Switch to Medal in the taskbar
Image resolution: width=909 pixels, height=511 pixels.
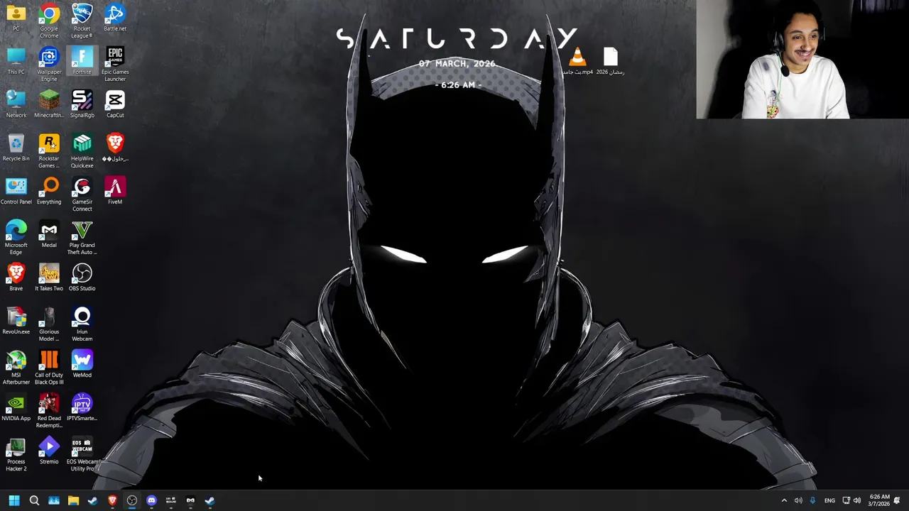[190, 500]
